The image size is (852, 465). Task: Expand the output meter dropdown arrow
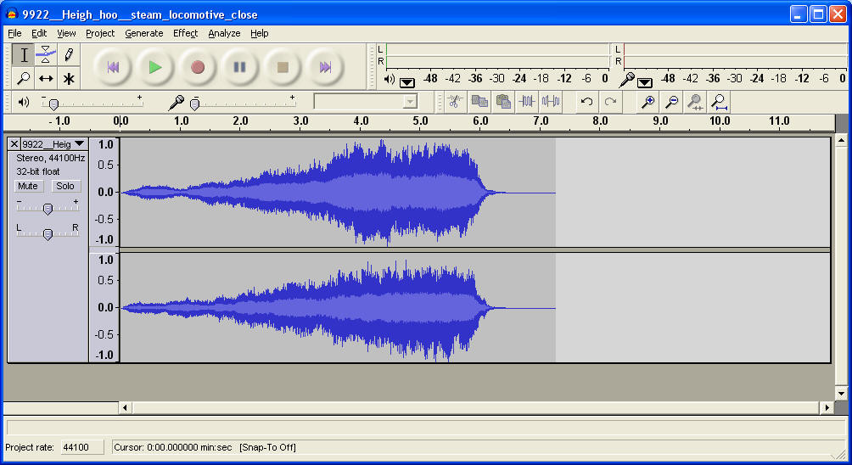pyautogui.click(x=407, y=81)
